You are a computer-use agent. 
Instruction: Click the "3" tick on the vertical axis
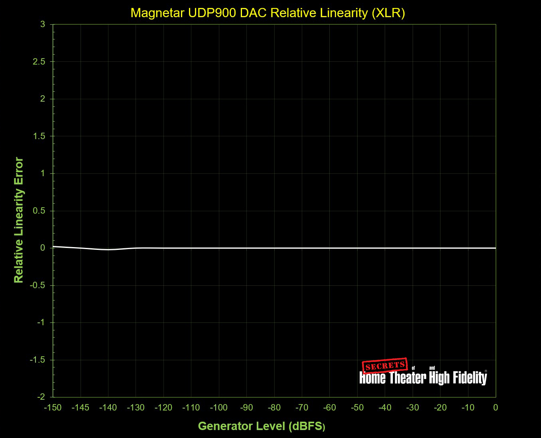click(x=43, y=24)
